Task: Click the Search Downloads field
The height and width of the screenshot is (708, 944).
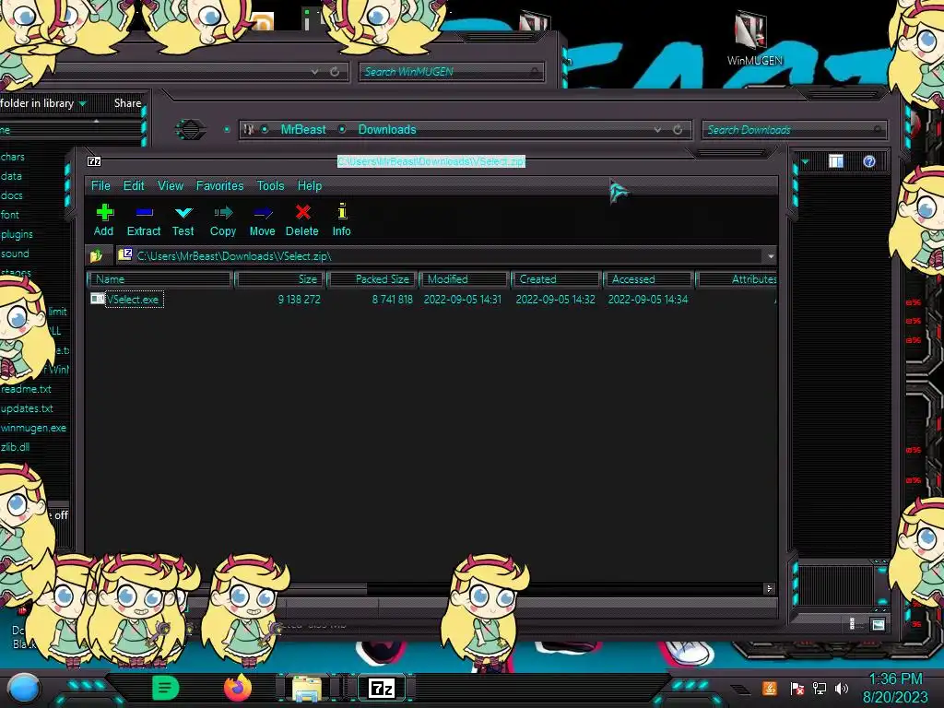Action: coord(794,129)
